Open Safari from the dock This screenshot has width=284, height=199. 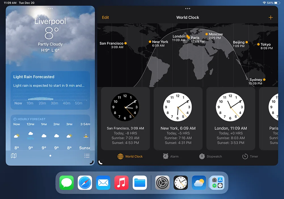tap(85, 183)
